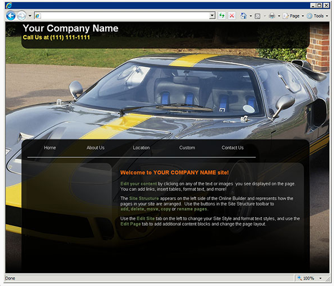Click the Print icon in toolbar
Image resolution: width=334 pixels, height=286 pixels.
pyautogui.click(x=272, y=16)
